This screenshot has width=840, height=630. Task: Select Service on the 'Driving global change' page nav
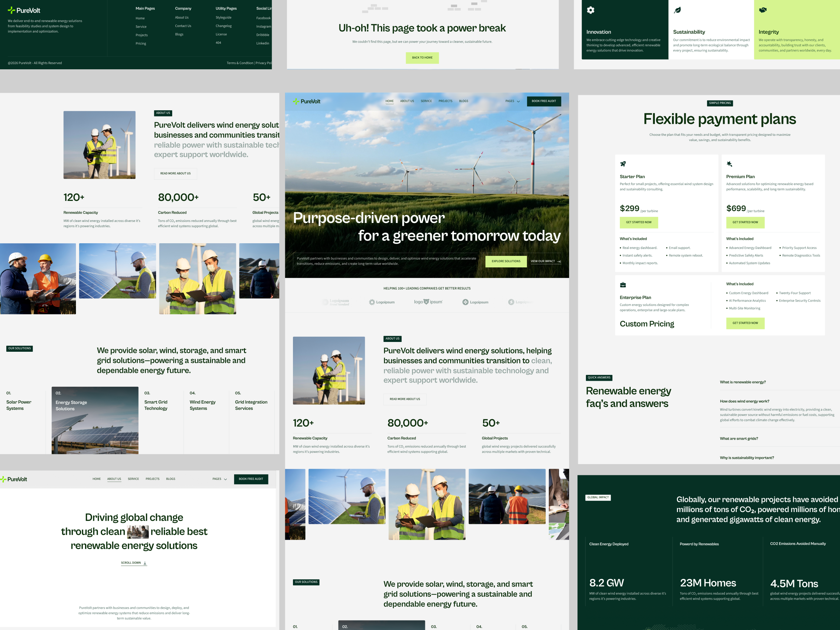(133, 479)
